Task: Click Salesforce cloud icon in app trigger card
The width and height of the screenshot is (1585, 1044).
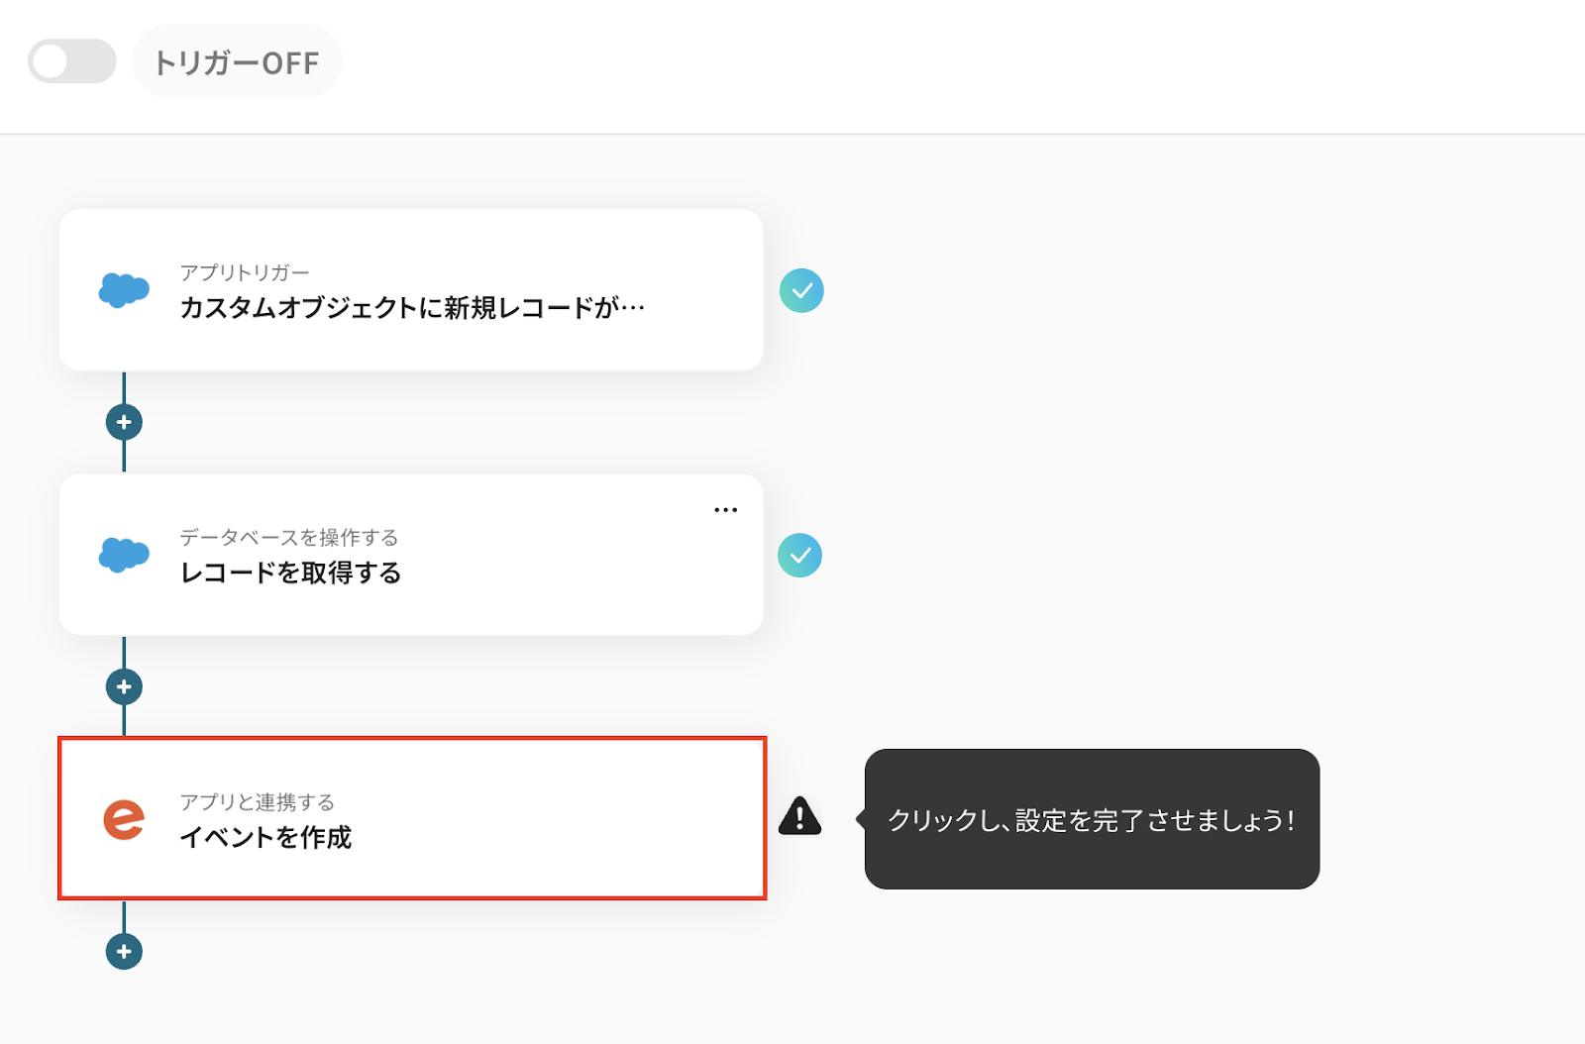Action: click(124, 290)
